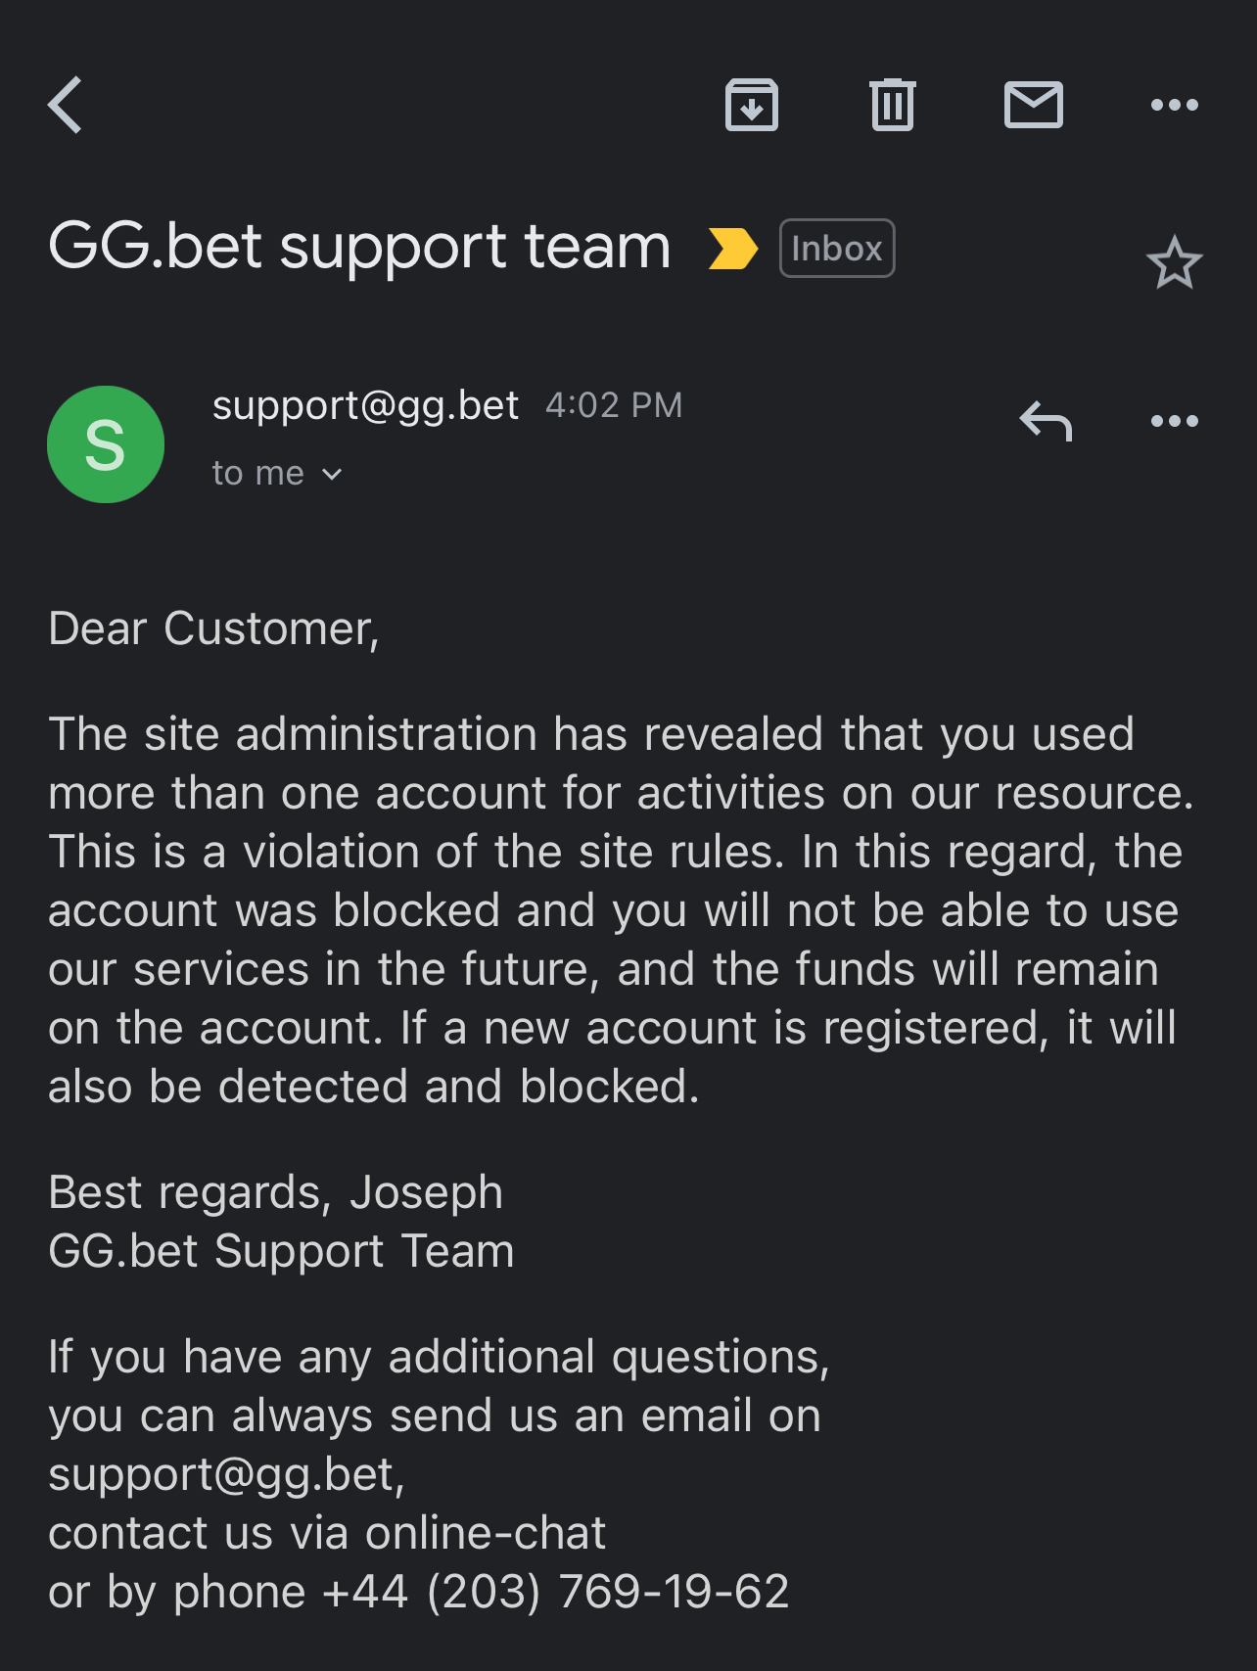1257x1671 pixels.
Task: Tap the 'Dear Customer,' greeting line
Action: click(213, 628)
